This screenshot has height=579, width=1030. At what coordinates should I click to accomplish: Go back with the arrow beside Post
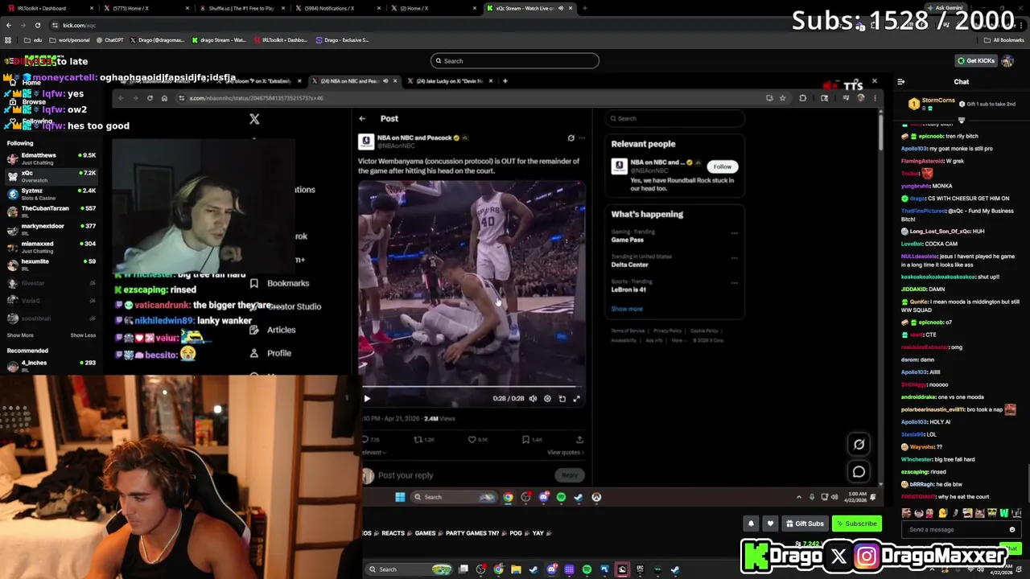362,118
